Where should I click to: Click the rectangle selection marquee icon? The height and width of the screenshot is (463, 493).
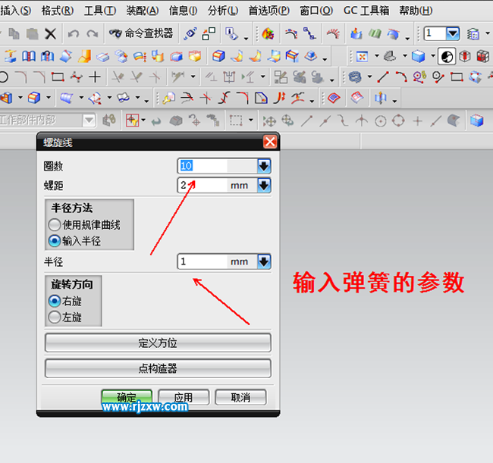tap(236, 120)
